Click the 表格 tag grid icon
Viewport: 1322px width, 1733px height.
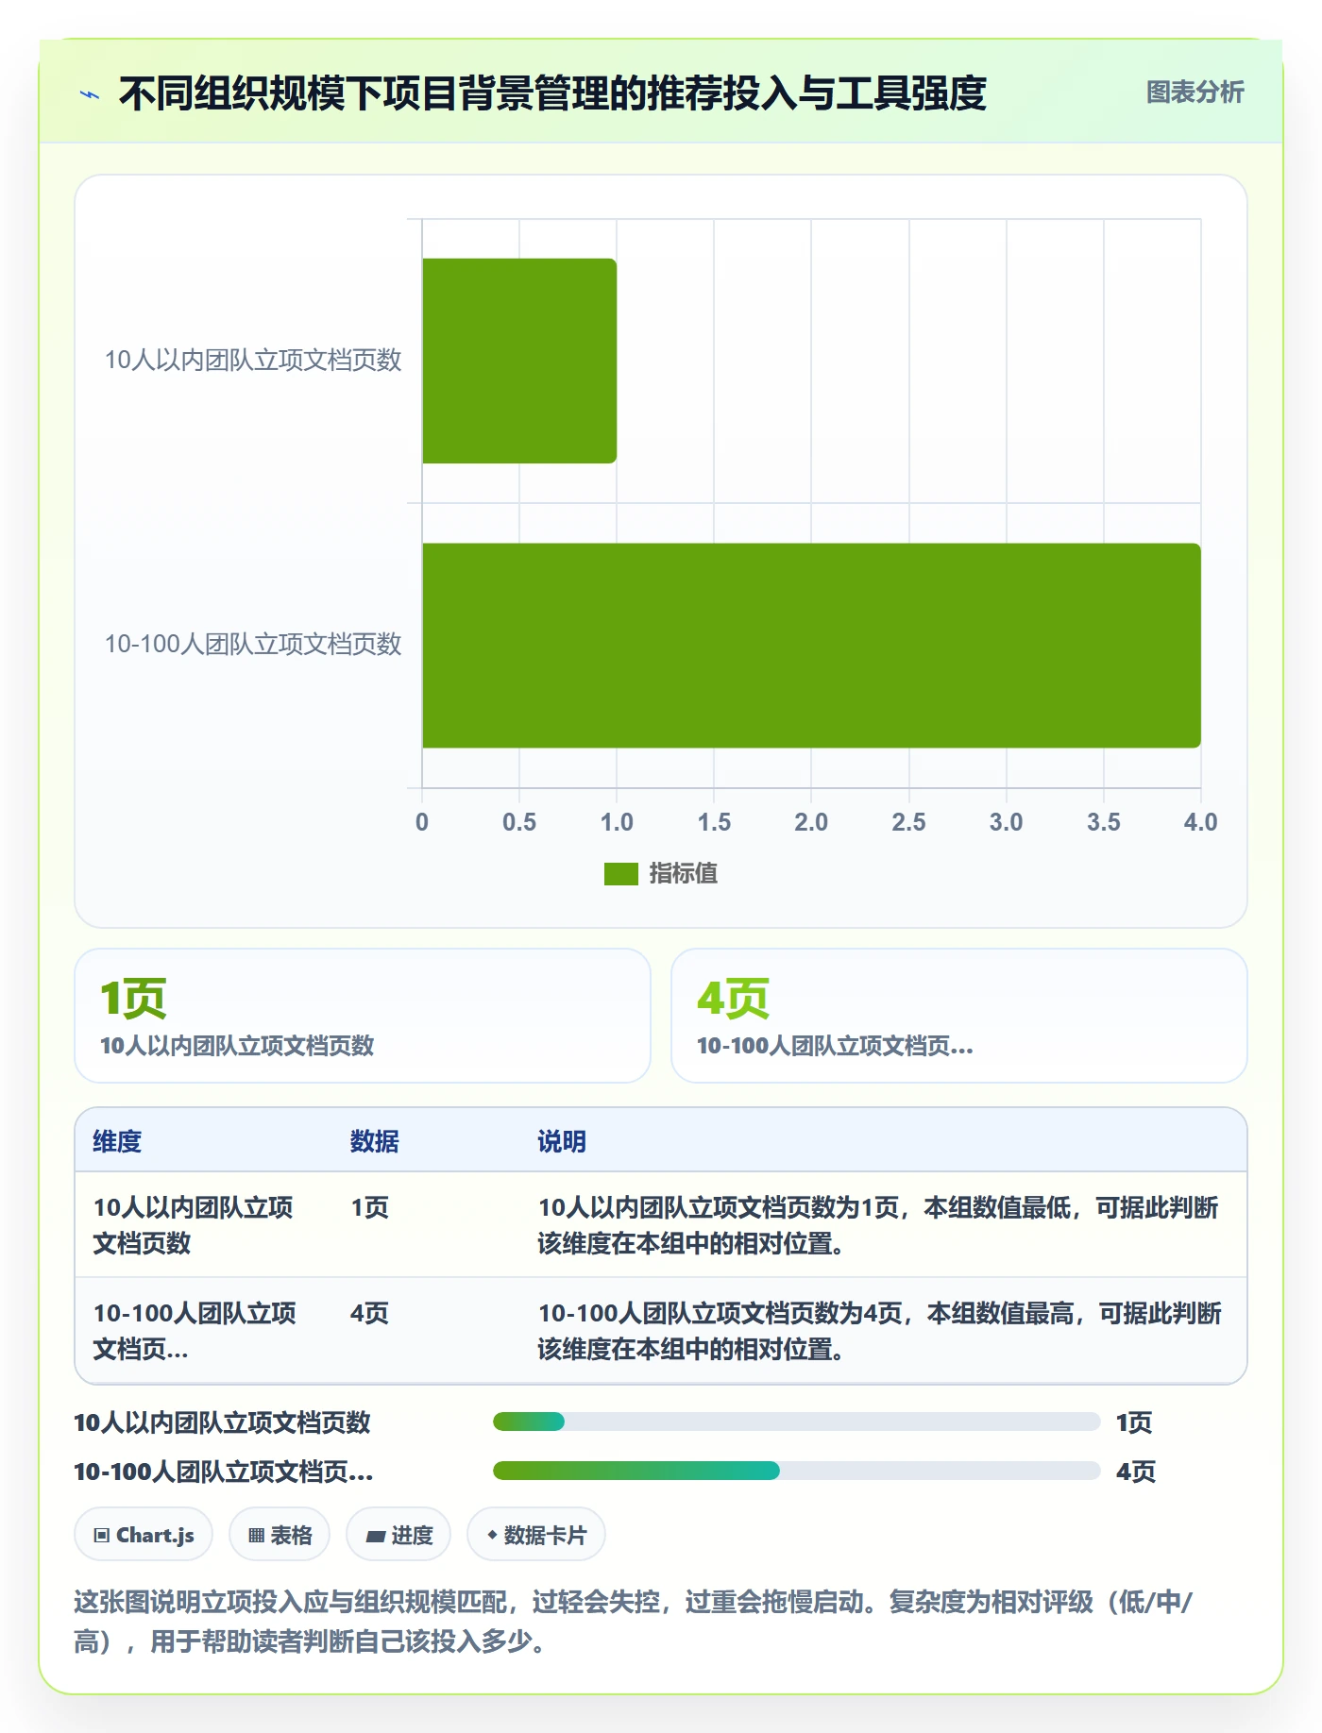click(x=256, y=1536)
